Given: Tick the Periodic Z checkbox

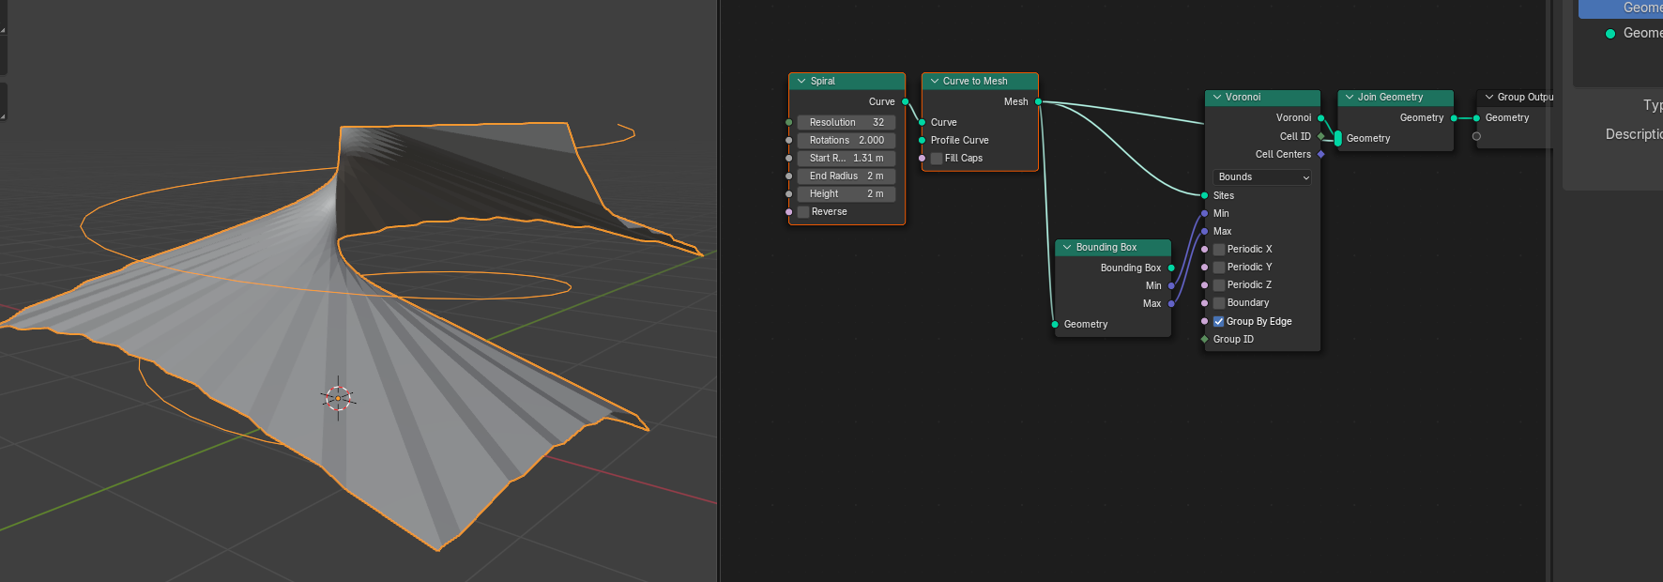Looking at the screenshot, I should point(1219,285).
